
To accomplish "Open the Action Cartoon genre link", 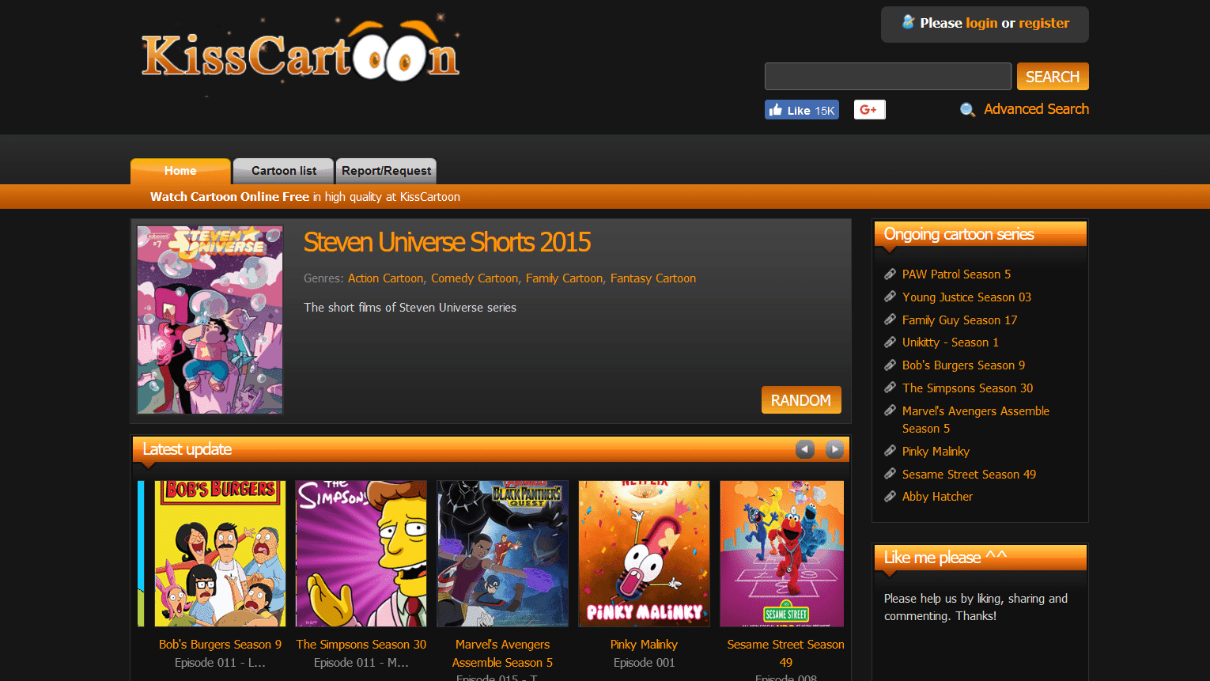I will (x=385, y=278).
